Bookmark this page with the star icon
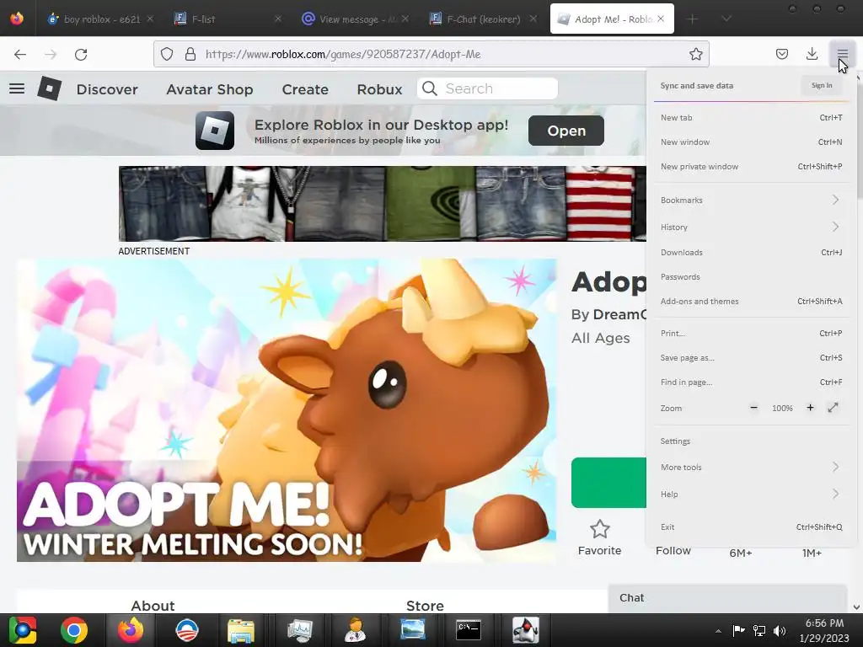 click(695, 54)
